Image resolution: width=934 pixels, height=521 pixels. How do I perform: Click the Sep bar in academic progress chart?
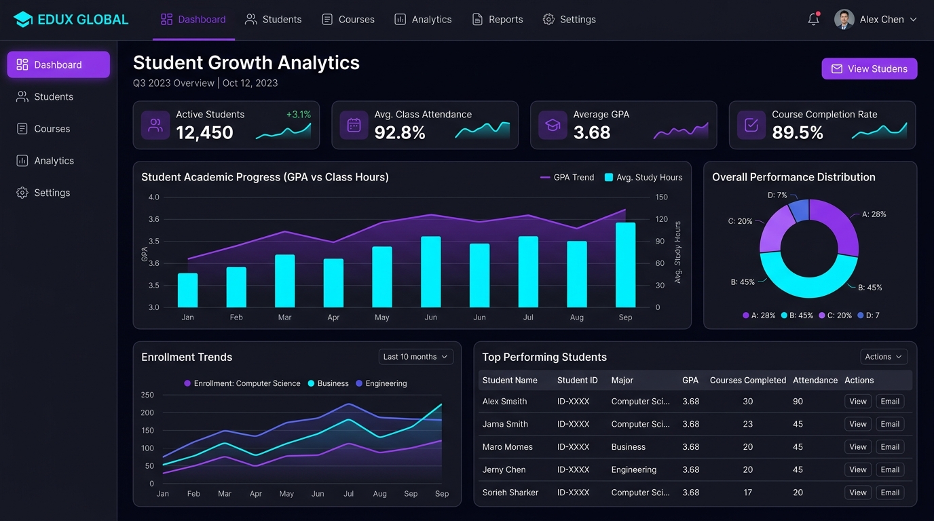pyautogui.click(x=626, y=265)
